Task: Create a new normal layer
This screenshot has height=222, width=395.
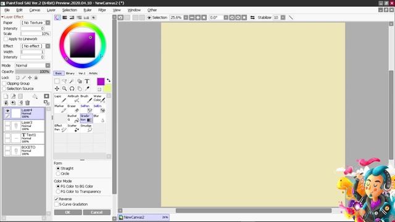Action: click(x=6, y=96)
